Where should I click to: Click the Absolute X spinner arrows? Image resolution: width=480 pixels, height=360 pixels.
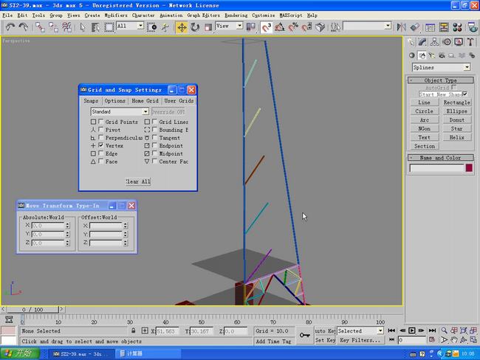(67, 226)
